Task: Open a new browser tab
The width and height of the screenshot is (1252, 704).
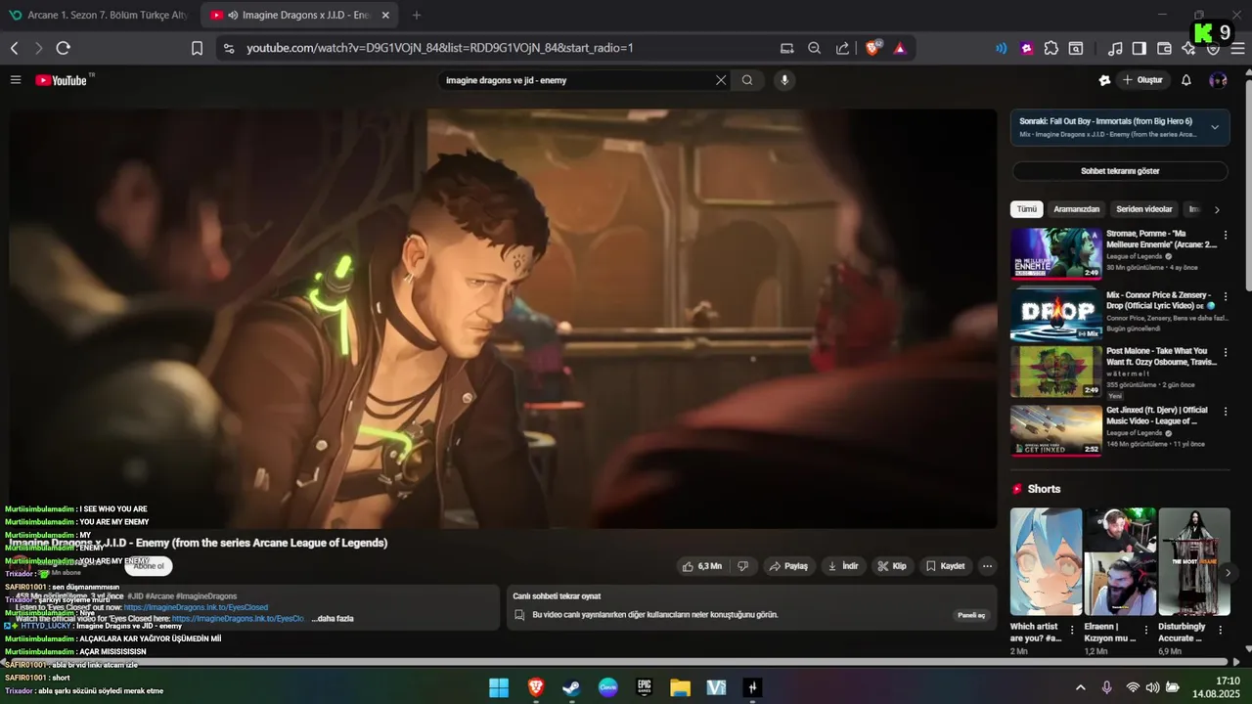Action: (x=417, y=15)
